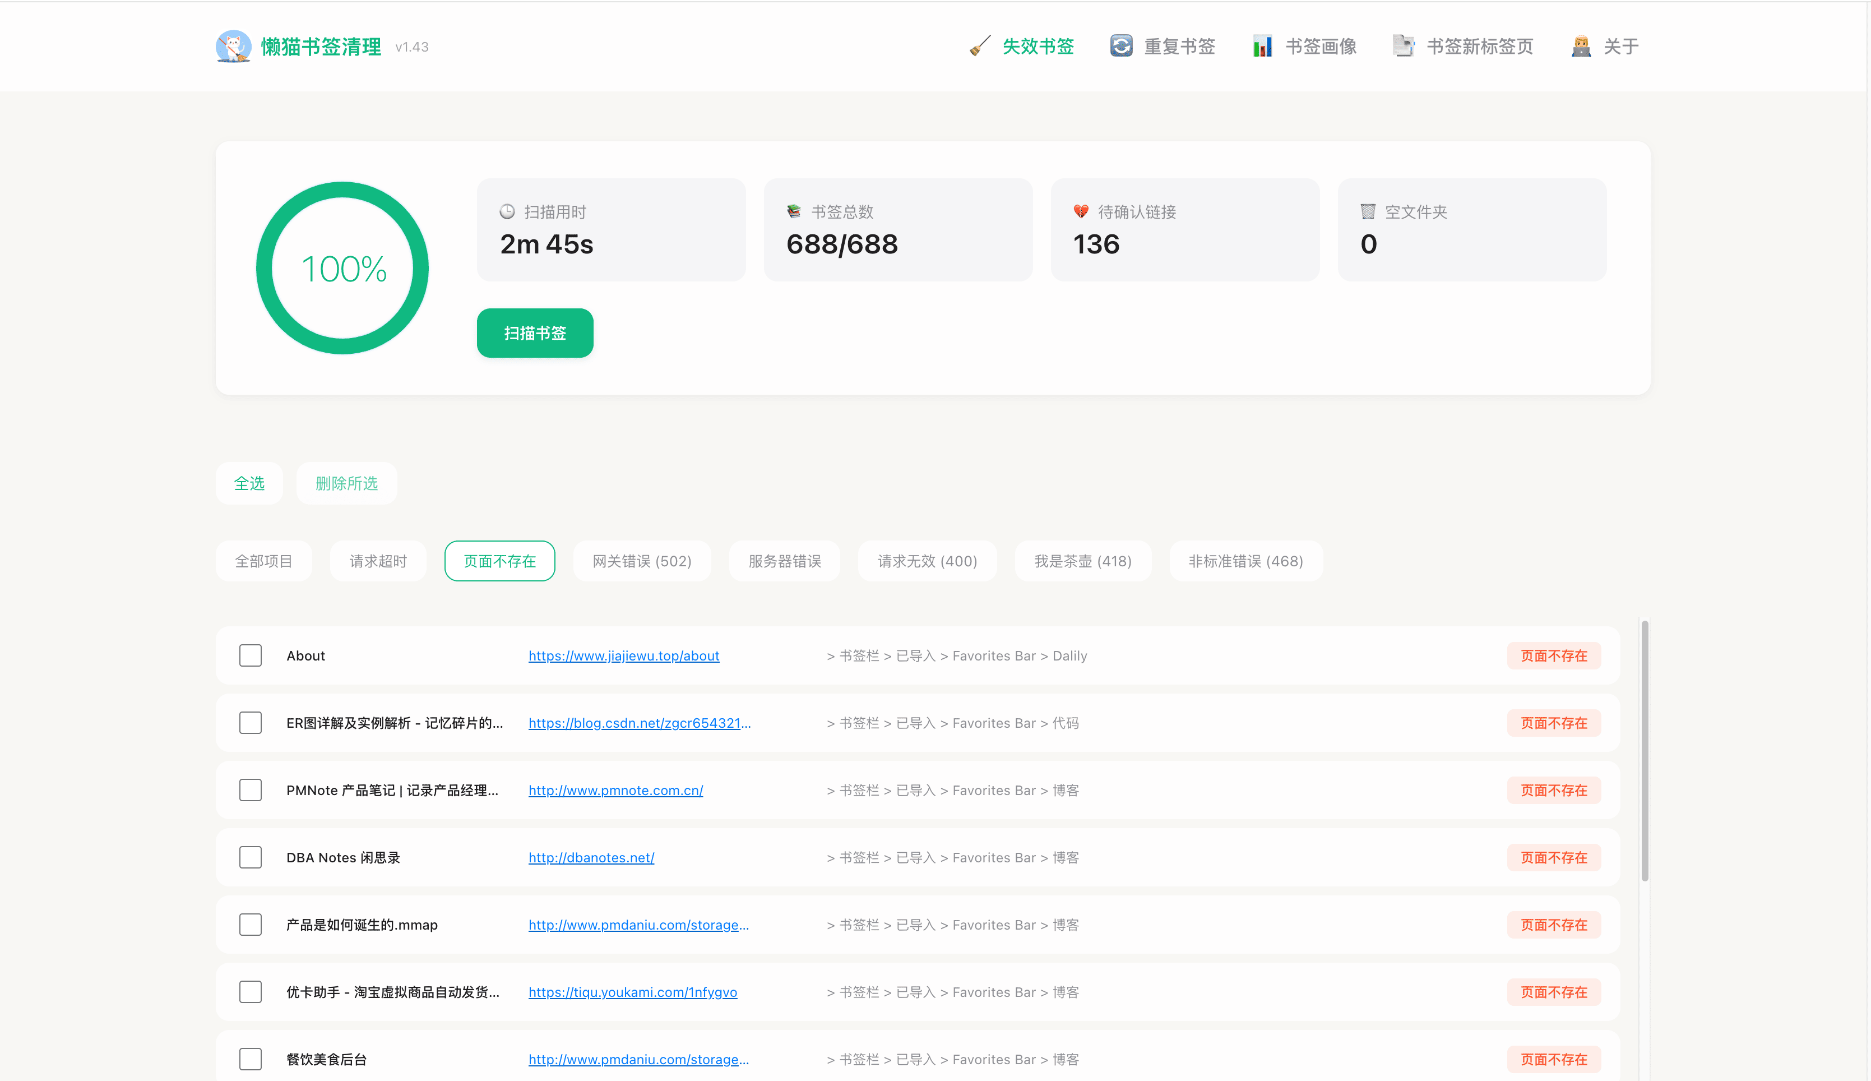Screen dimensions: 1871x1081
Task: Click the lazy cat app logo
Action: (233, 46)
